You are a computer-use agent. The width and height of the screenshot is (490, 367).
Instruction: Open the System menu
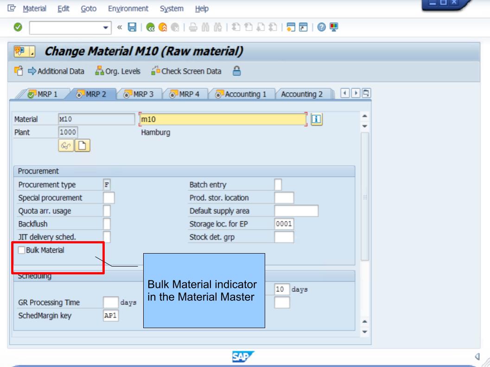(172, 9)
